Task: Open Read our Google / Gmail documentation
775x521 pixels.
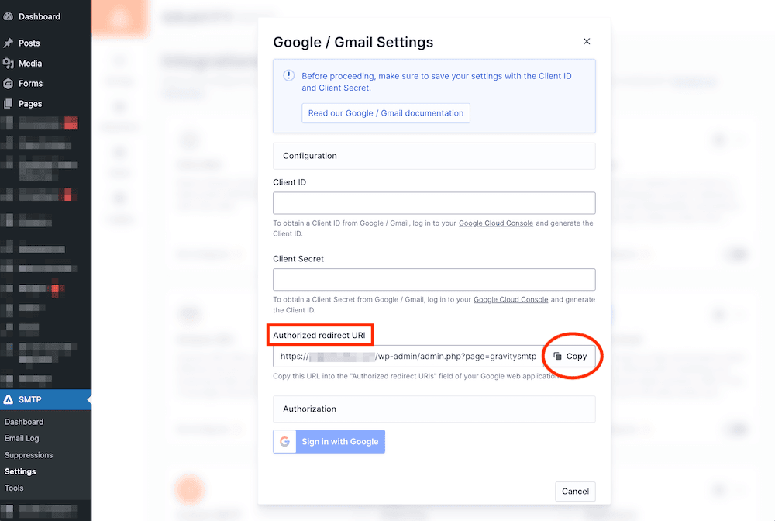Action: tap(386, 113)
